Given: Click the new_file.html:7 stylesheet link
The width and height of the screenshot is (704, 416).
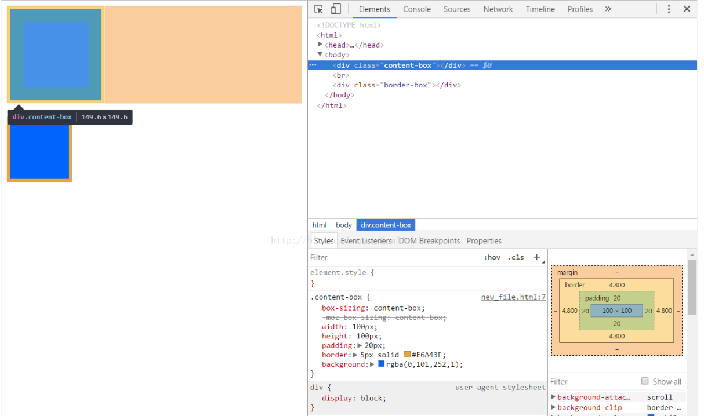Looking at the screenshot, I should click(x=513, y=297).
